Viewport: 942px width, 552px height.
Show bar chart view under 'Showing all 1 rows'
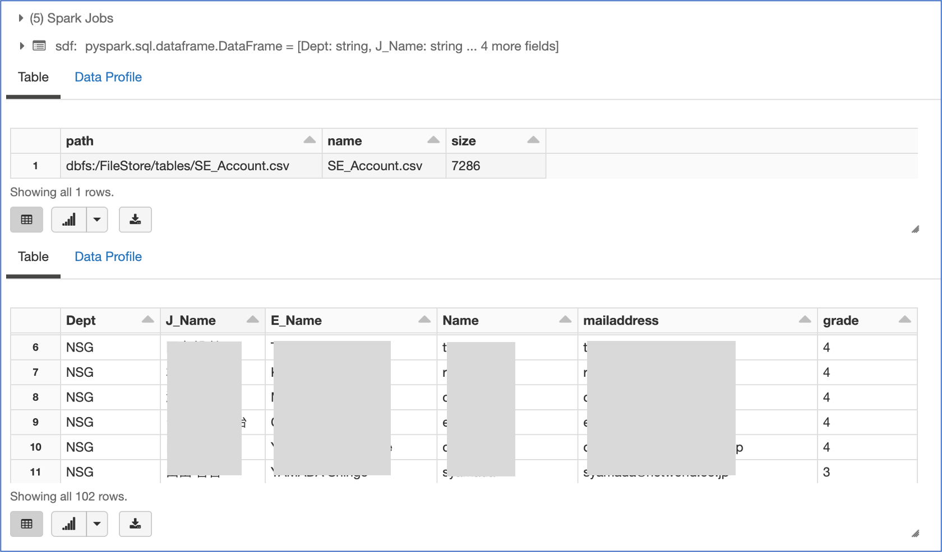click(x=69, y=219)
